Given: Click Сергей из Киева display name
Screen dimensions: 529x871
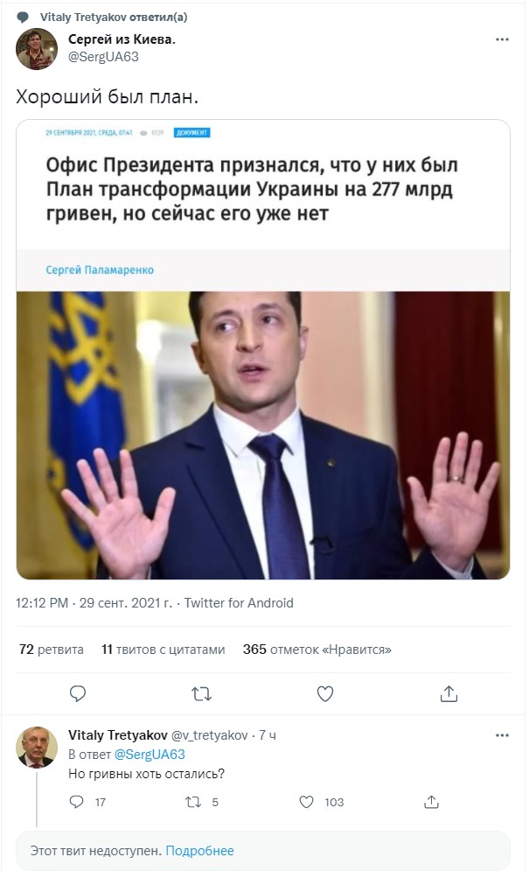Looking at the screenshot, I should tap(122, 39).
